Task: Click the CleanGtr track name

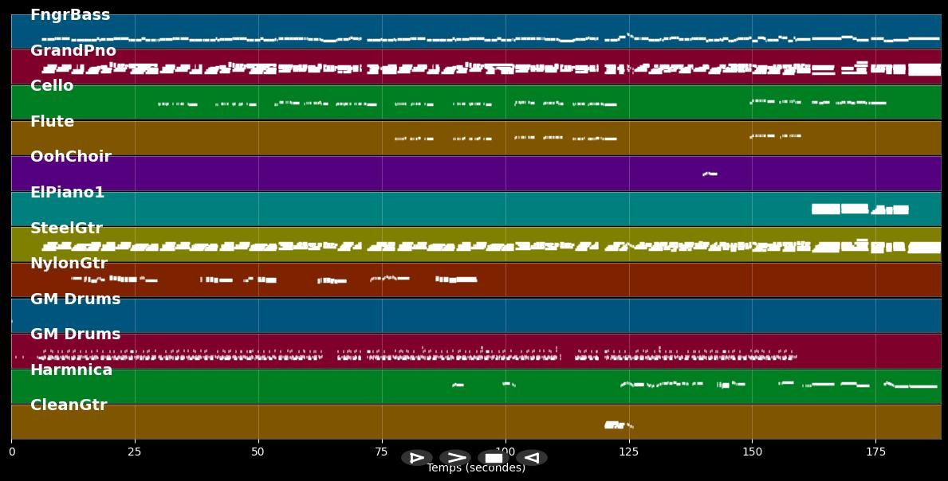Action: (x=69, y=405)
